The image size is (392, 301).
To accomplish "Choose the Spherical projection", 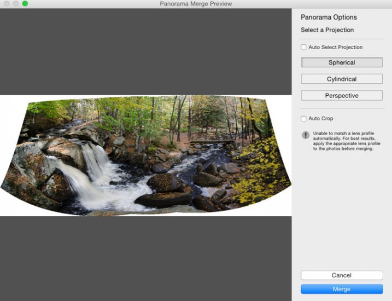I will [342, 62].
